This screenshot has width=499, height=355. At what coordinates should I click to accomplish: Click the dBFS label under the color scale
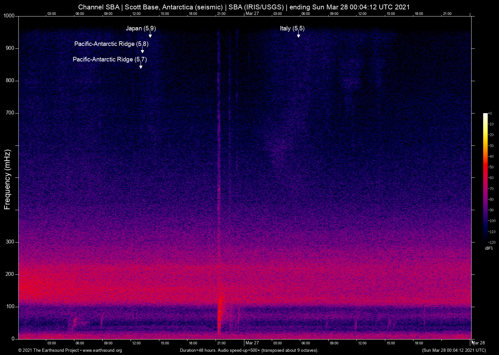click(x=489, y=248)
